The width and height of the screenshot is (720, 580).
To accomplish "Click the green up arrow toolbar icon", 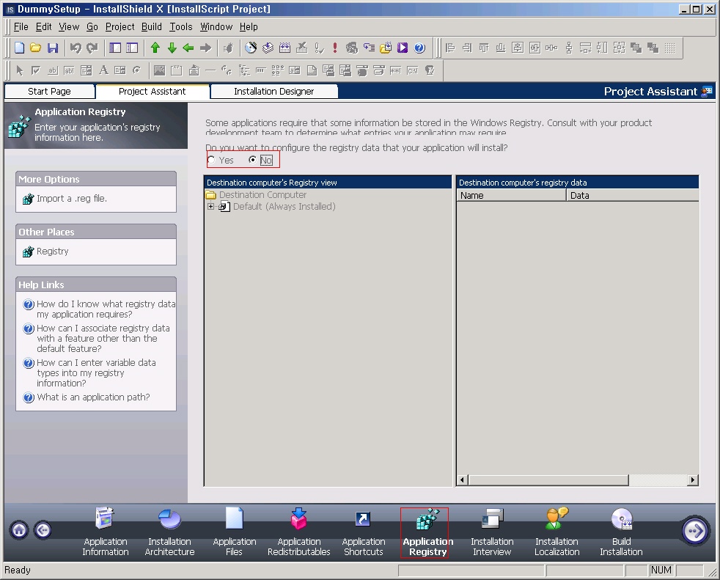I will pos(155,48).
